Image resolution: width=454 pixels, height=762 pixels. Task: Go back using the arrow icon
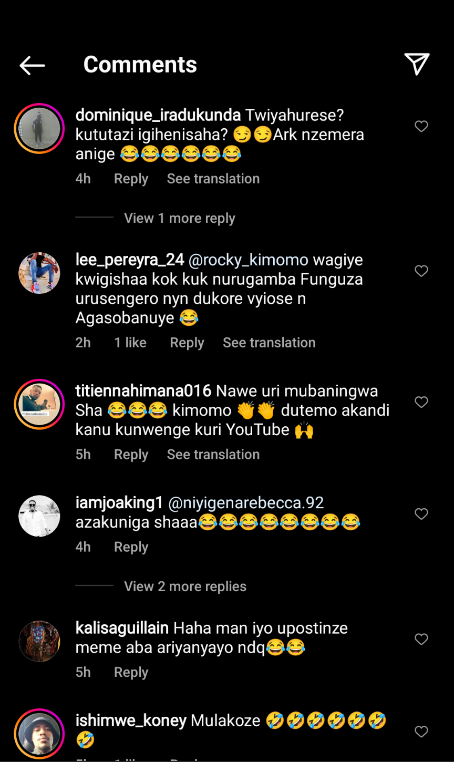pyautogui.click(x=32, y=65)
